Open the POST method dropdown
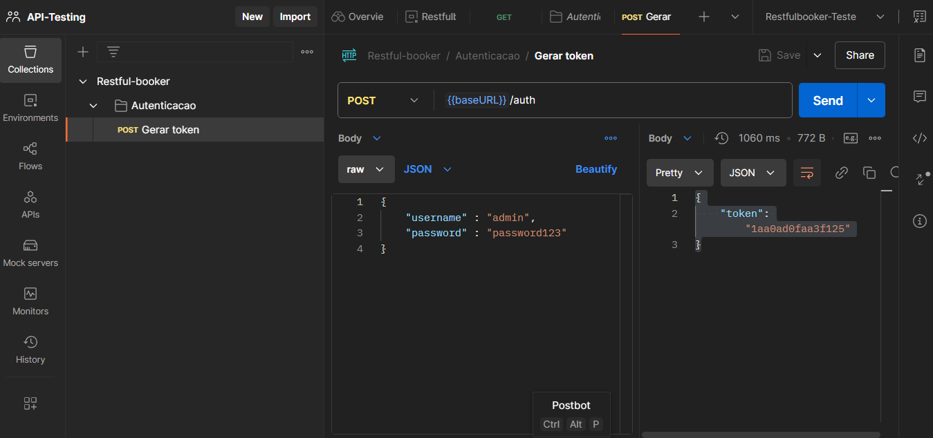933x438 pixels. coord(382,100)
